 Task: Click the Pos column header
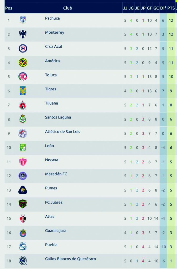coord(9,8)
